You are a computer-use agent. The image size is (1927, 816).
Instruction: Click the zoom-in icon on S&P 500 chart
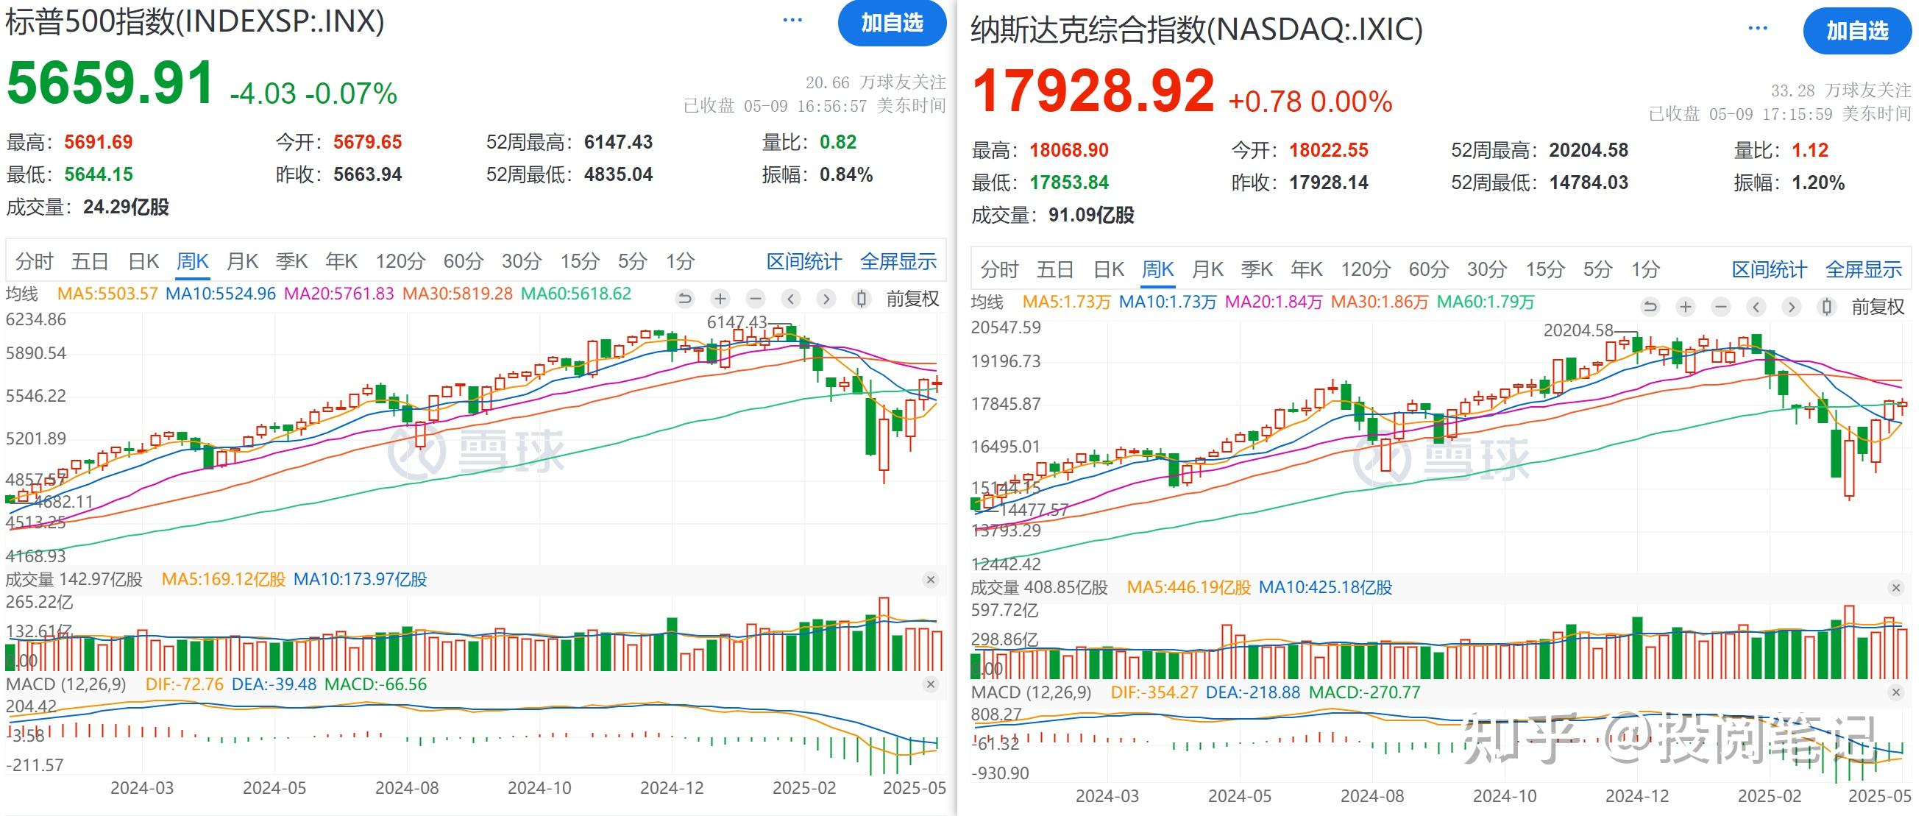720,299
